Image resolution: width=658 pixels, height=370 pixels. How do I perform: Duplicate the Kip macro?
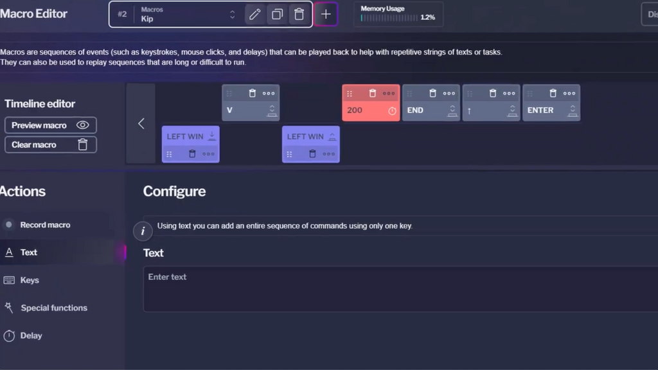pyautogui.click(x=277, y=14)
